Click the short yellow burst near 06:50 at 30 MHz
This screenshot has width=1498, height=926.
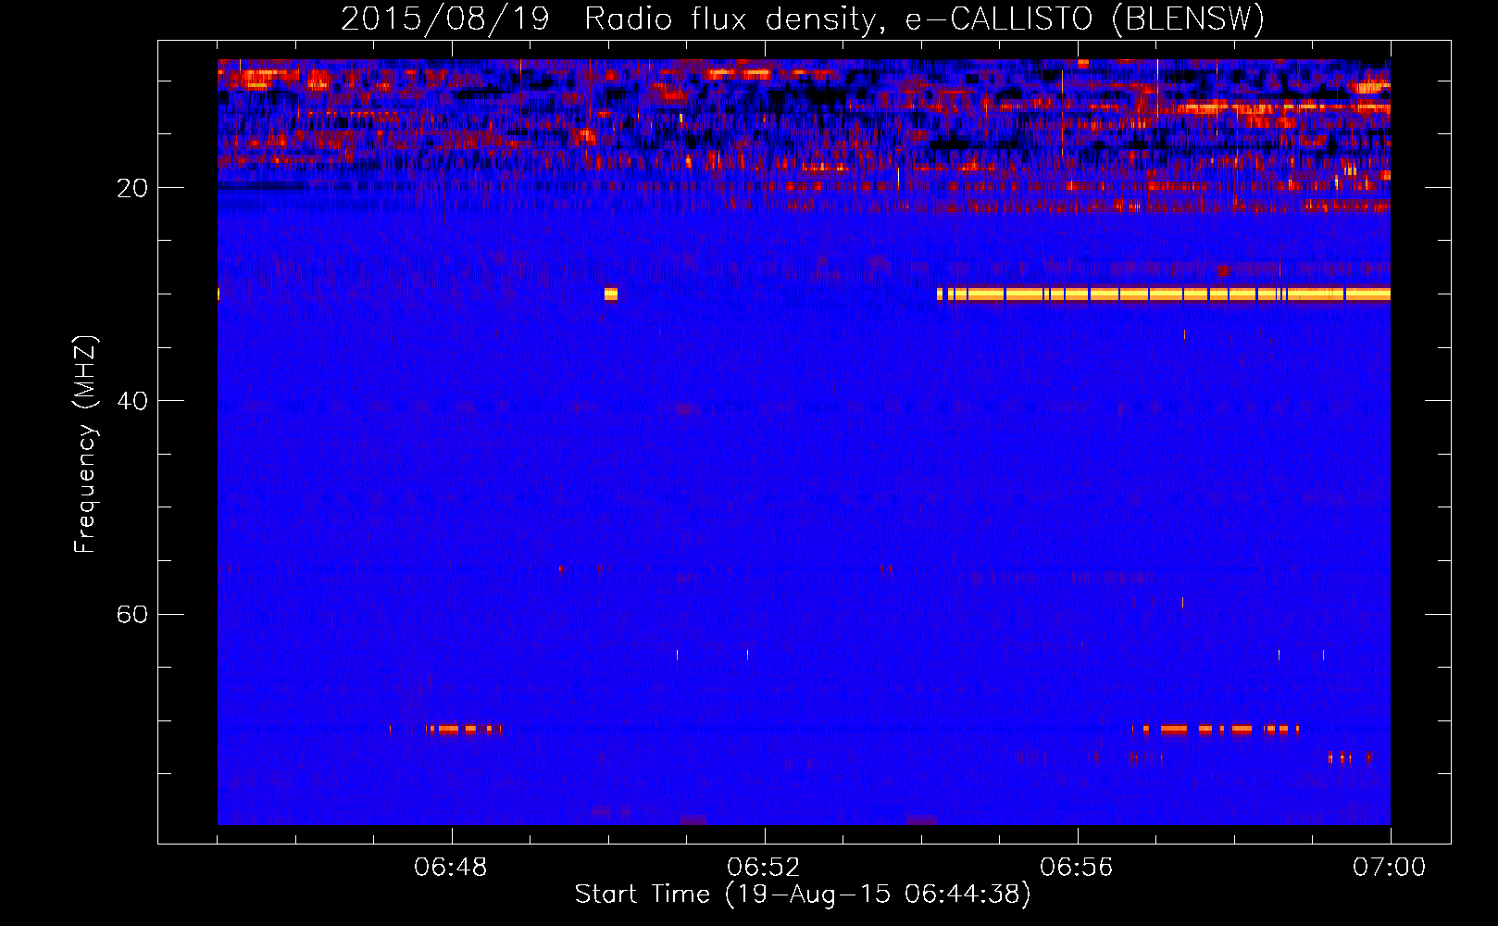pyautogui.click(x=611, y=294)
